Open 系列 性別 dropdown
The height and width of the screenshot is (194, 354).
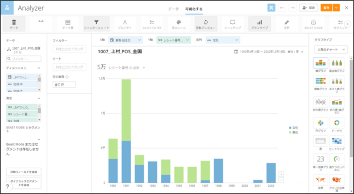[x=223, y=40]
